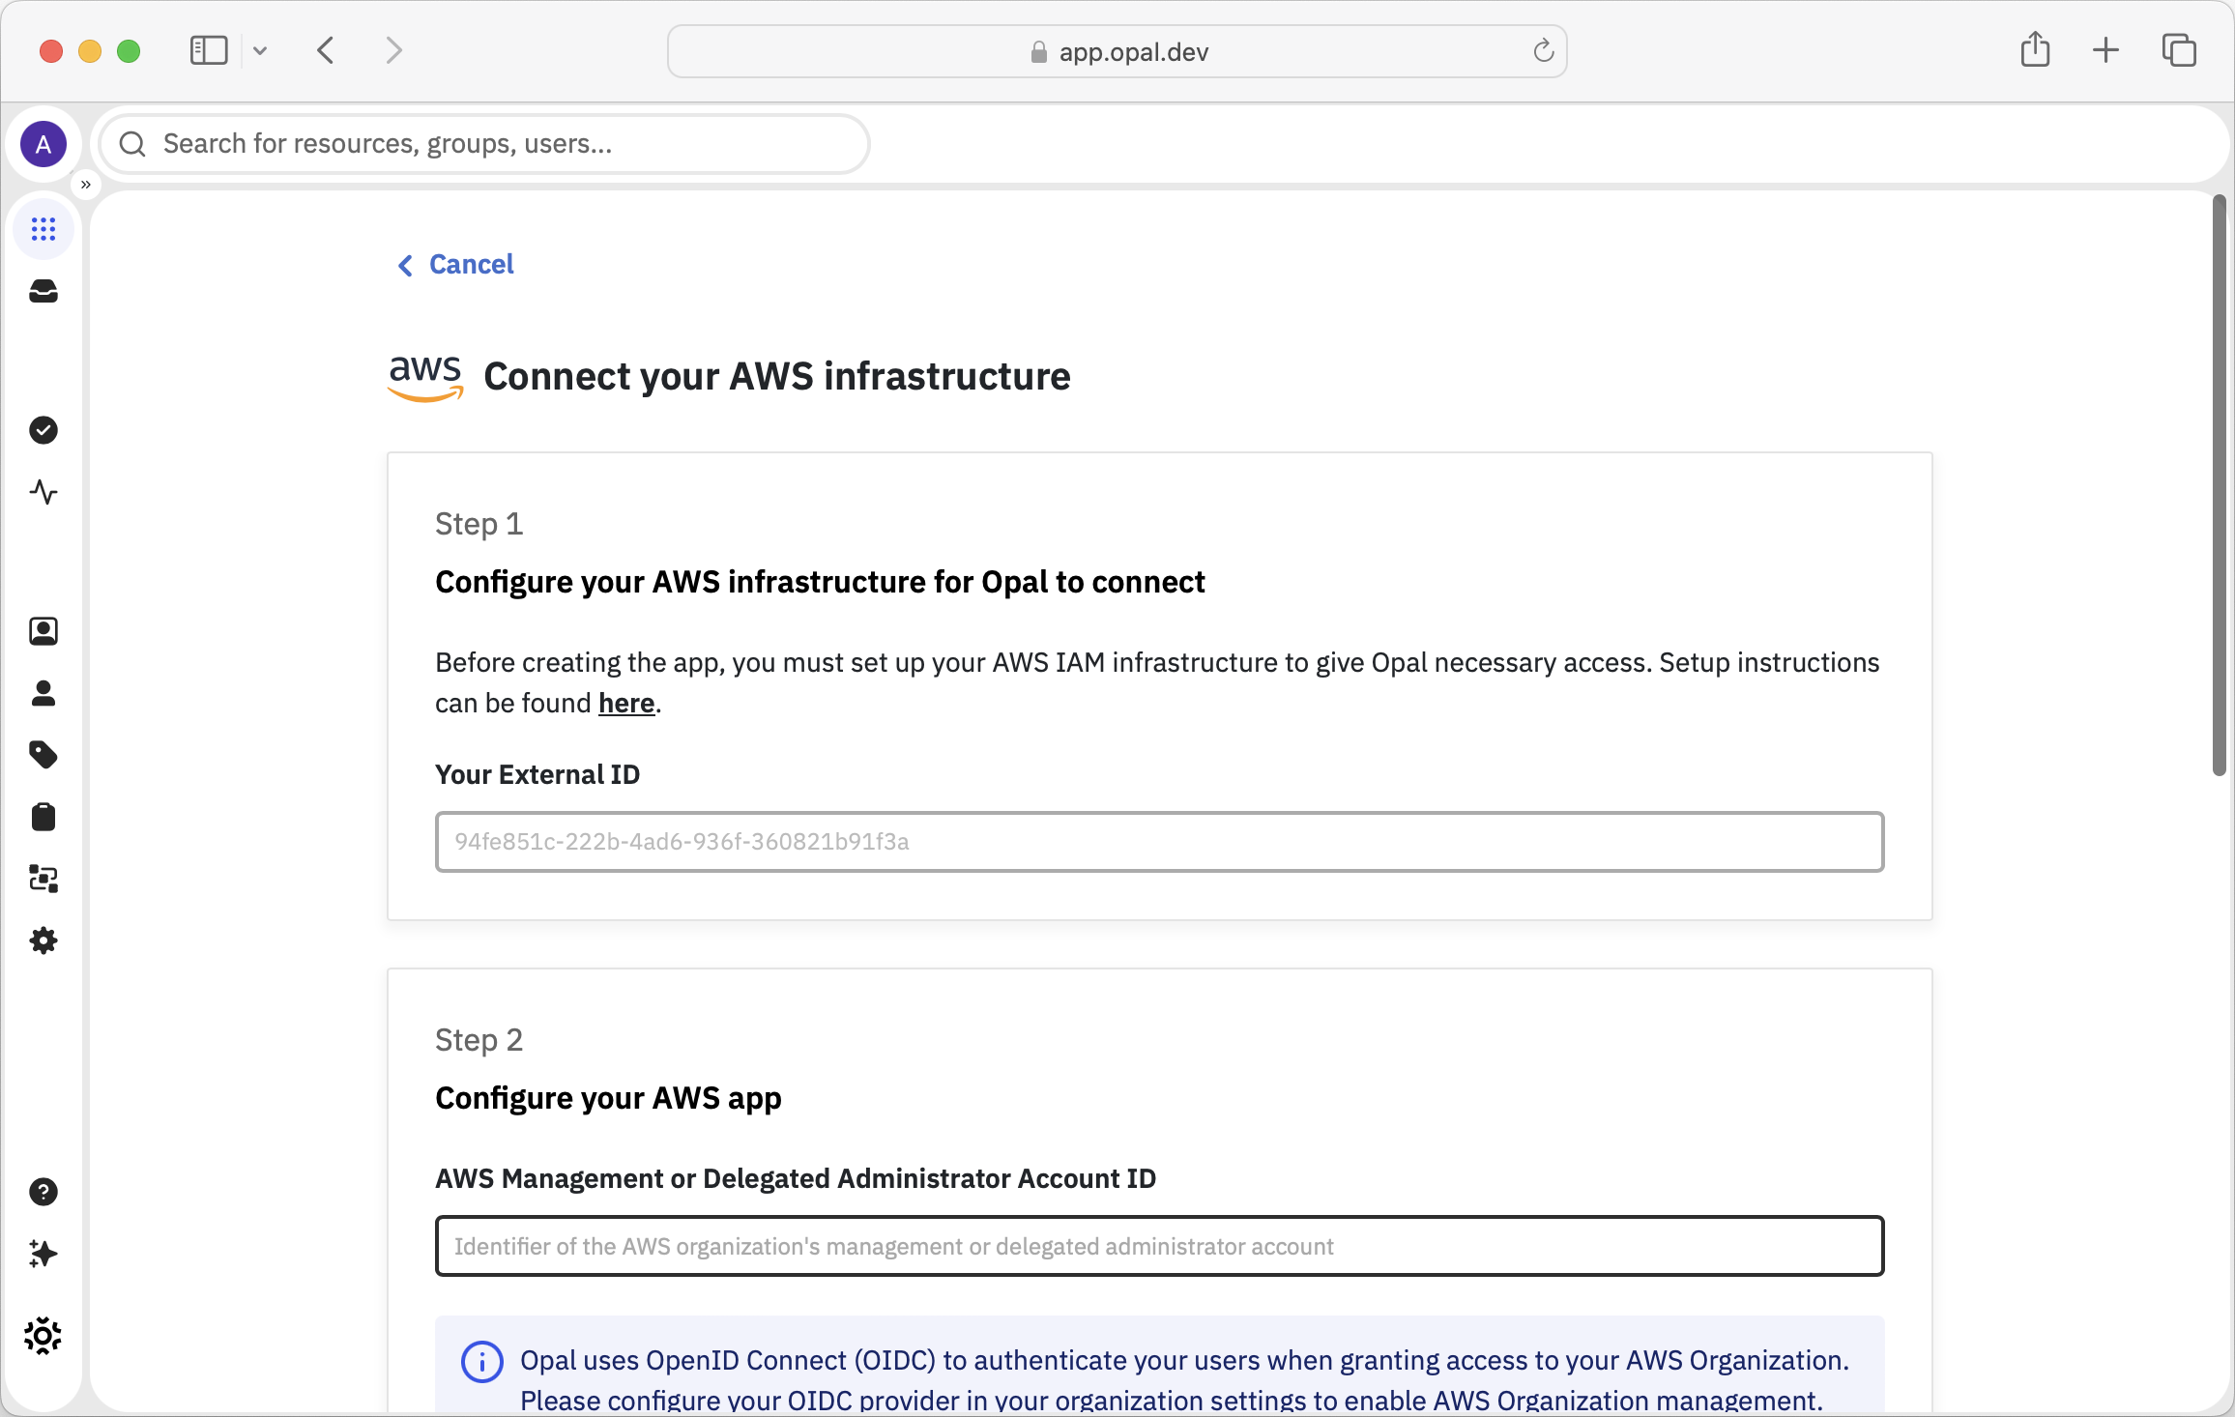Reload the page
The width and height of the screenshot is (2235, 1417).
(x=1543, y=50)
